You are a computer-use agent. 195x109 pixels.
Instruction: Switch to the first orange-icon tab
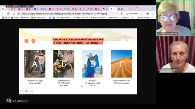[x=13, y=9]
